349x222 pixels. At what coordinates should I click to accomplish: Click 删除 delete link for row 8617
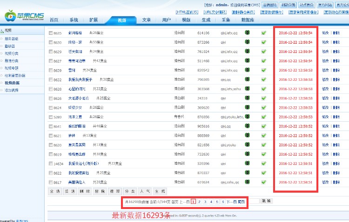point(336,182)
